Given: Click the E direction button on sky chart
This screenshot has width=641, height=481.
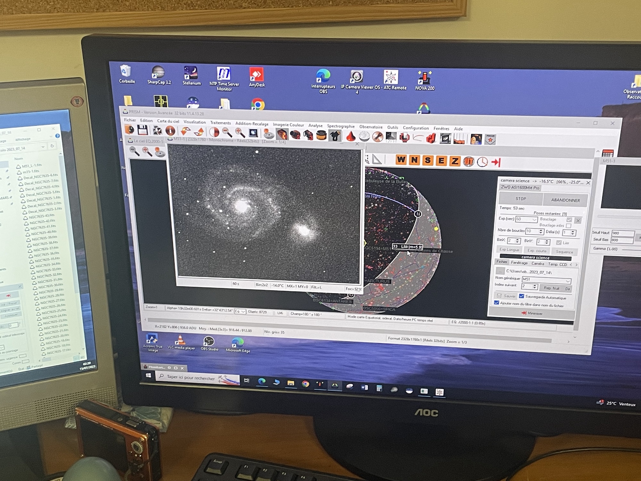Looking at the screenshot, I should click(x=441, y=161).
